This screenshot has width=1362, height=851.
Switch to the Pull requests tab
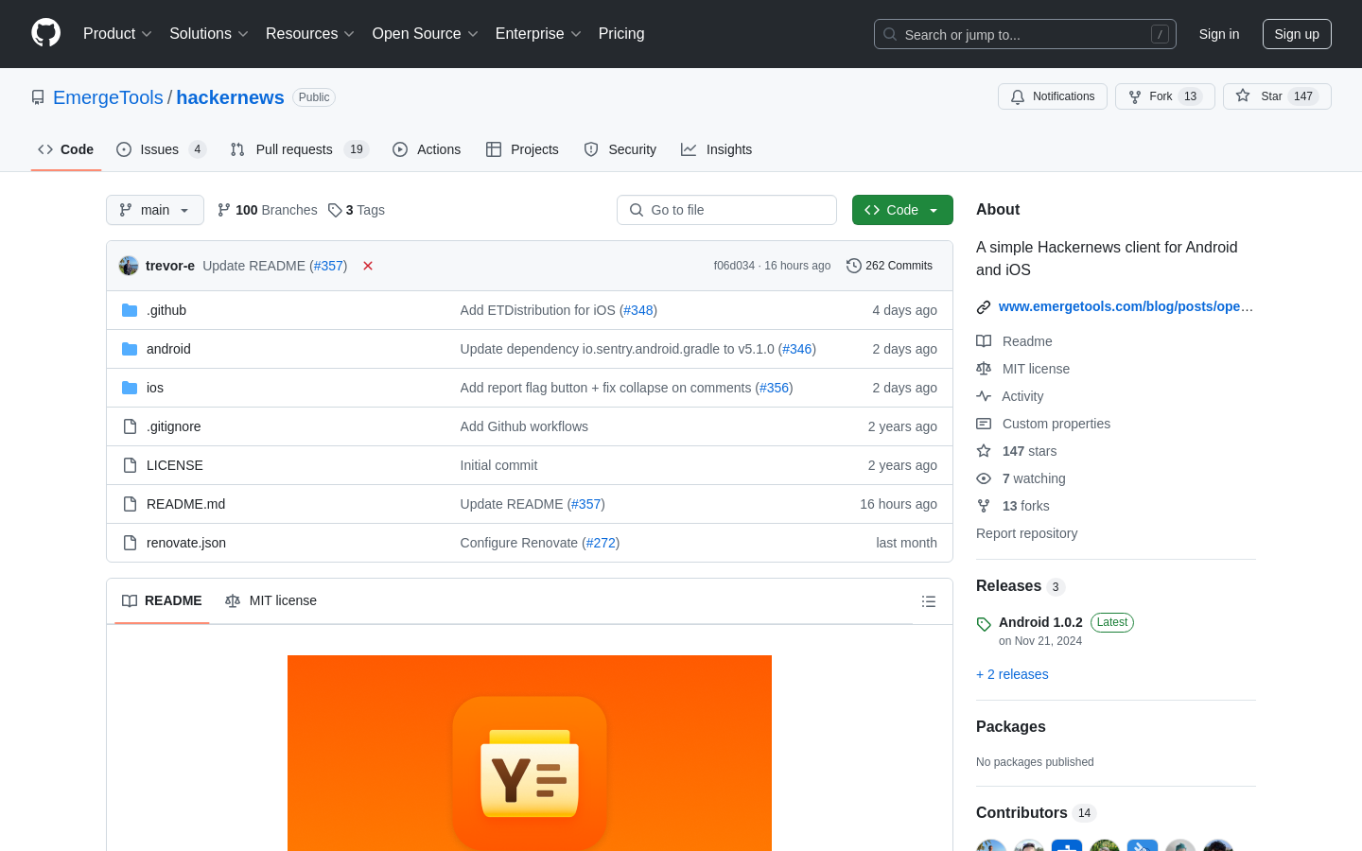(x=299, y=149)
